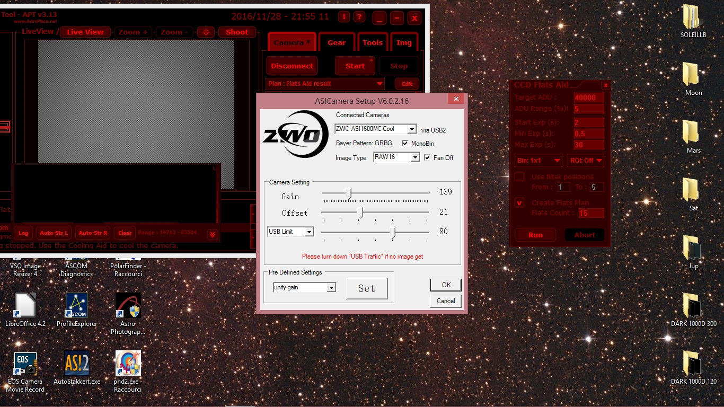Open the Bin: 1x1 dropdown in Flats Aid
The width and height of the screenshot is (724, 407).
[x=538, y=160]
